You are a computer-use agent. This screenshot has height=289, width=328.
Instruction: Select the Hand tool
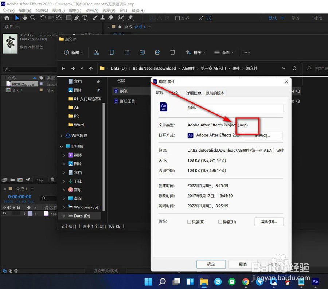[x=25, y=18]
